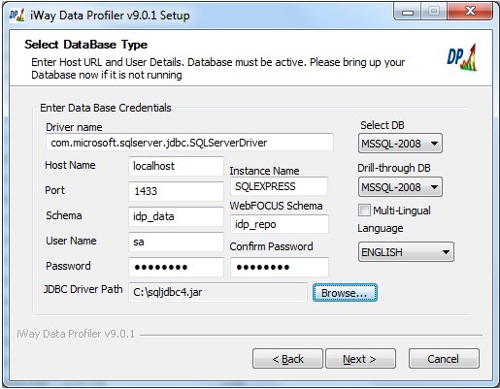Open the Drill-through DB dropdown
This screenshot has height=389, width=500.
pyautogui.click(x=400, y=187)
